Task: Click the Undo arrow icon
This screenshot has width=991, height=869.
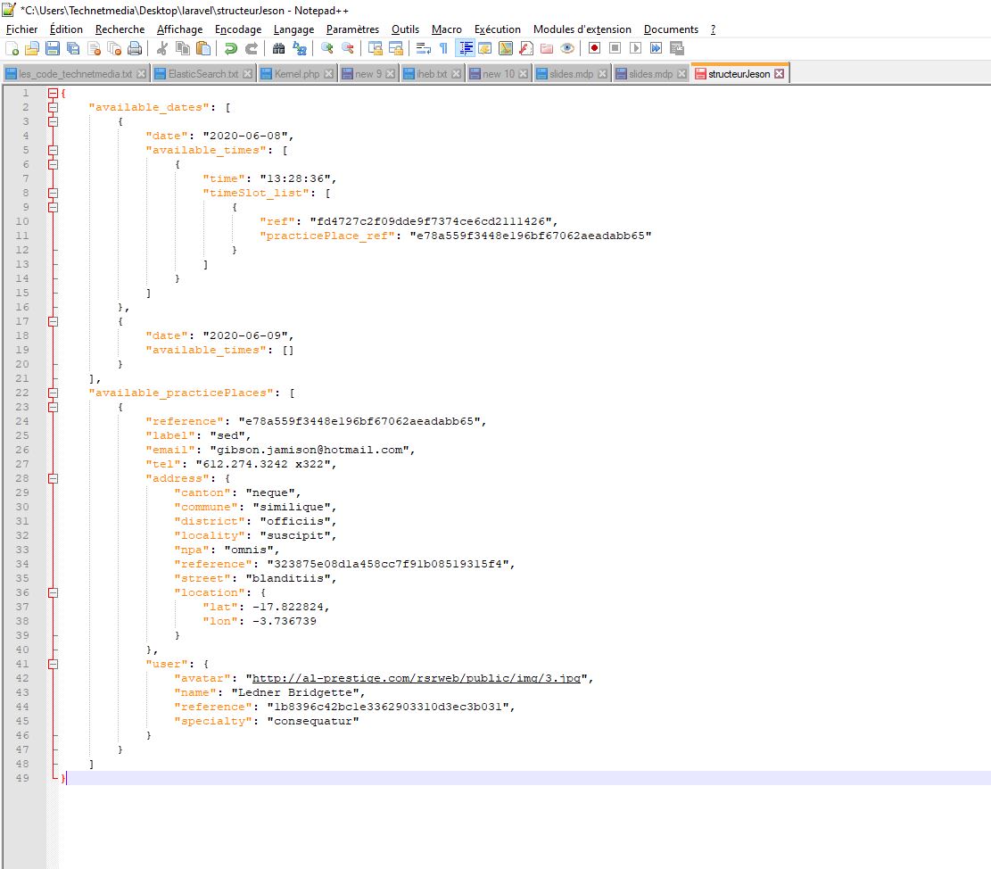Action: point(231,48)
